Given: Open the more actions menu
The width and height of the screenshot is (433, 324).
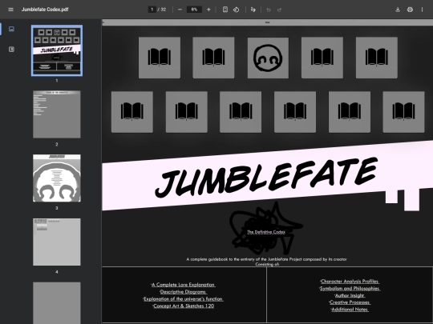Looking at the screenshot, I should (x=422, y=10).
